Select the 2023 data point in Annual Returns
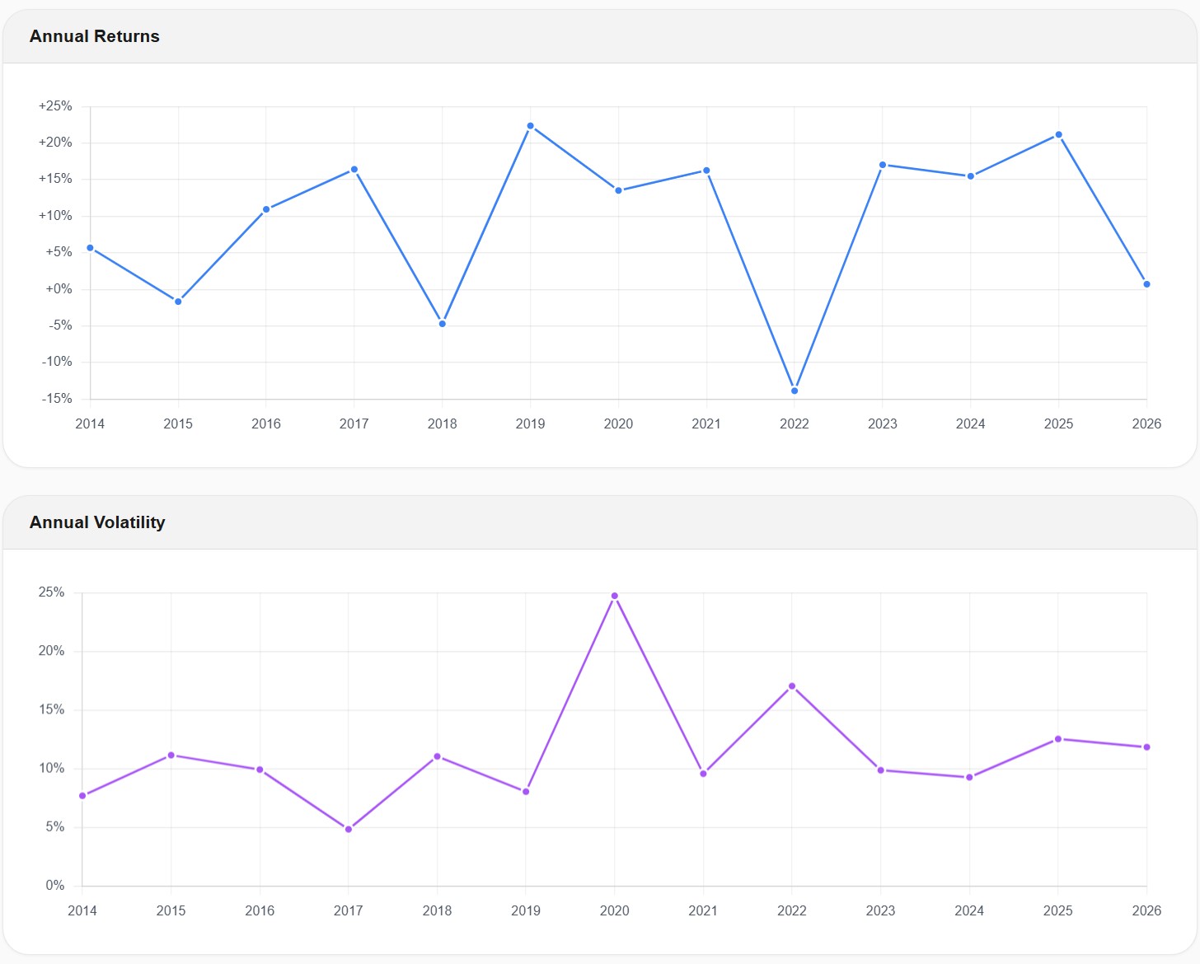The image size is (1200, 964). click(883, 165)
